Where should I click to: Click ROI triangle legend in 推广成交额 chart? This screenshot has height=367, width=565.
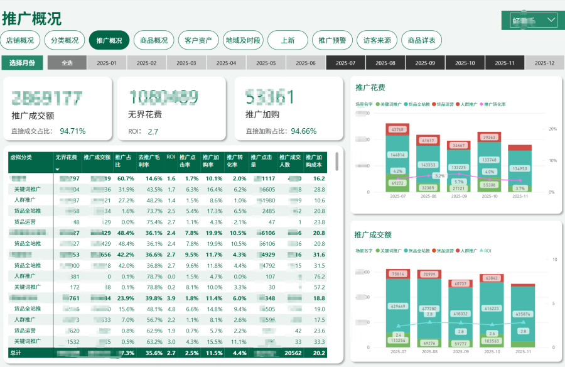point(481,250)
